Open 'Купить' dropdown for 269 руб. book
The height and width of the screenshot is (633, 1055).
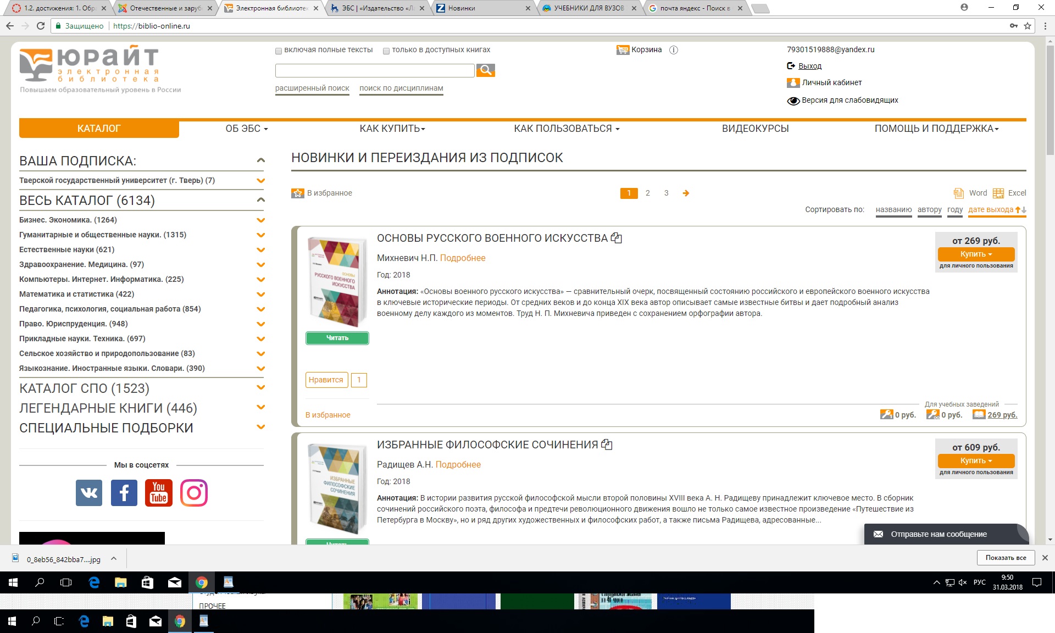(976, 254)
